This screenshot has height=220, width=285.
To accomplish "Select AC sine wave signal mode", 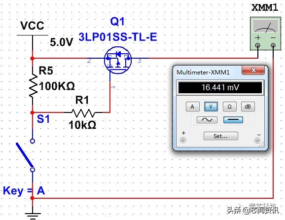I will [x=207, y=120].
